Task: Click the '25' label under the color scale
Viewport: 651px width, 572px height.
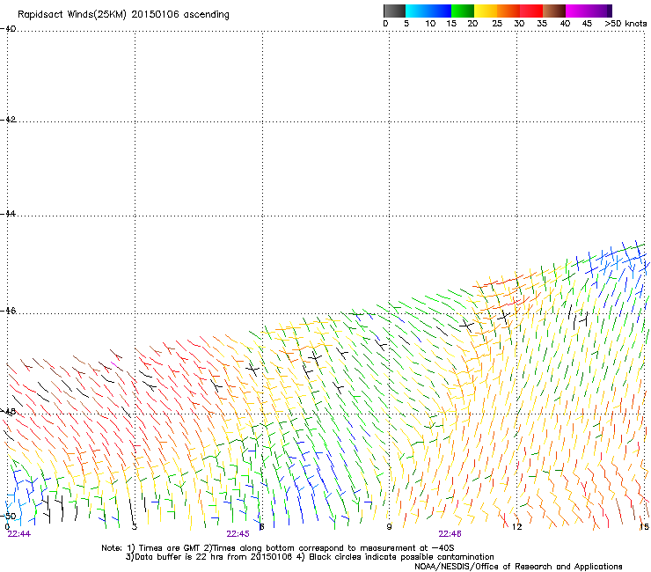Action: pyautogui.click(x=497, y=24)
